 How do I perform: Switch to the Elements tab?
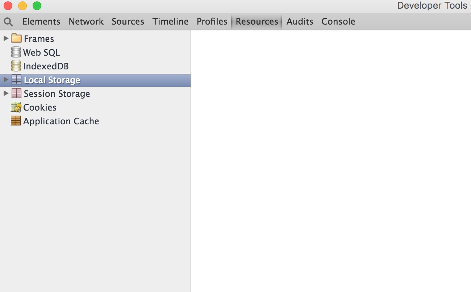[x=41, y=22]
